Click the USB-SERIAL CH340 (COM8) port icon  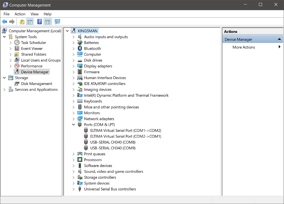[x=86, y=142]
